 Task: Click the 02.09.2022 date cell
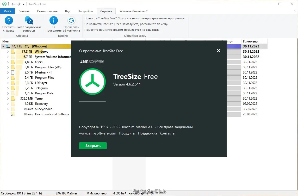(250, 104)
